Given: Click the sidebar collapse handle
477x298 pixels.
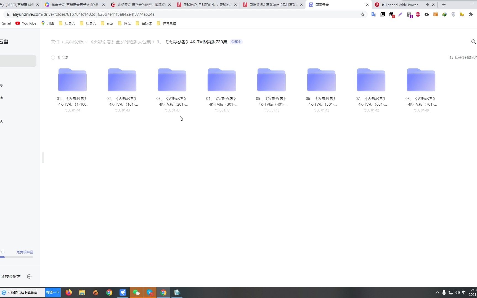Looking at the screenshot, I should coord(43,158).
